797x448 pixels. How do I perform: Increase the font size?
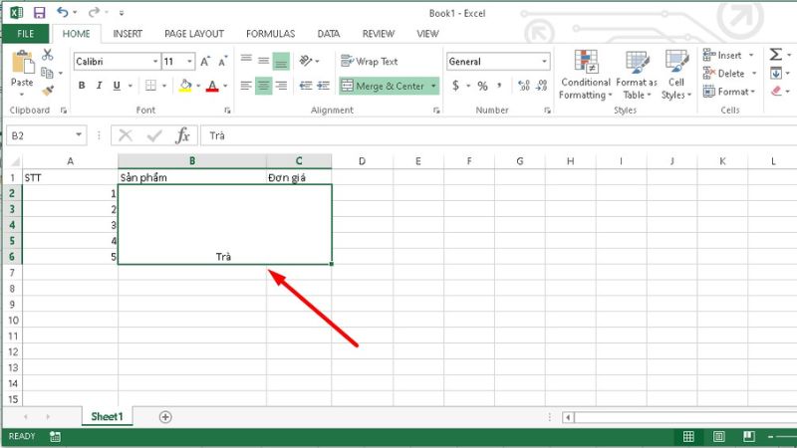tap(205, 62)
